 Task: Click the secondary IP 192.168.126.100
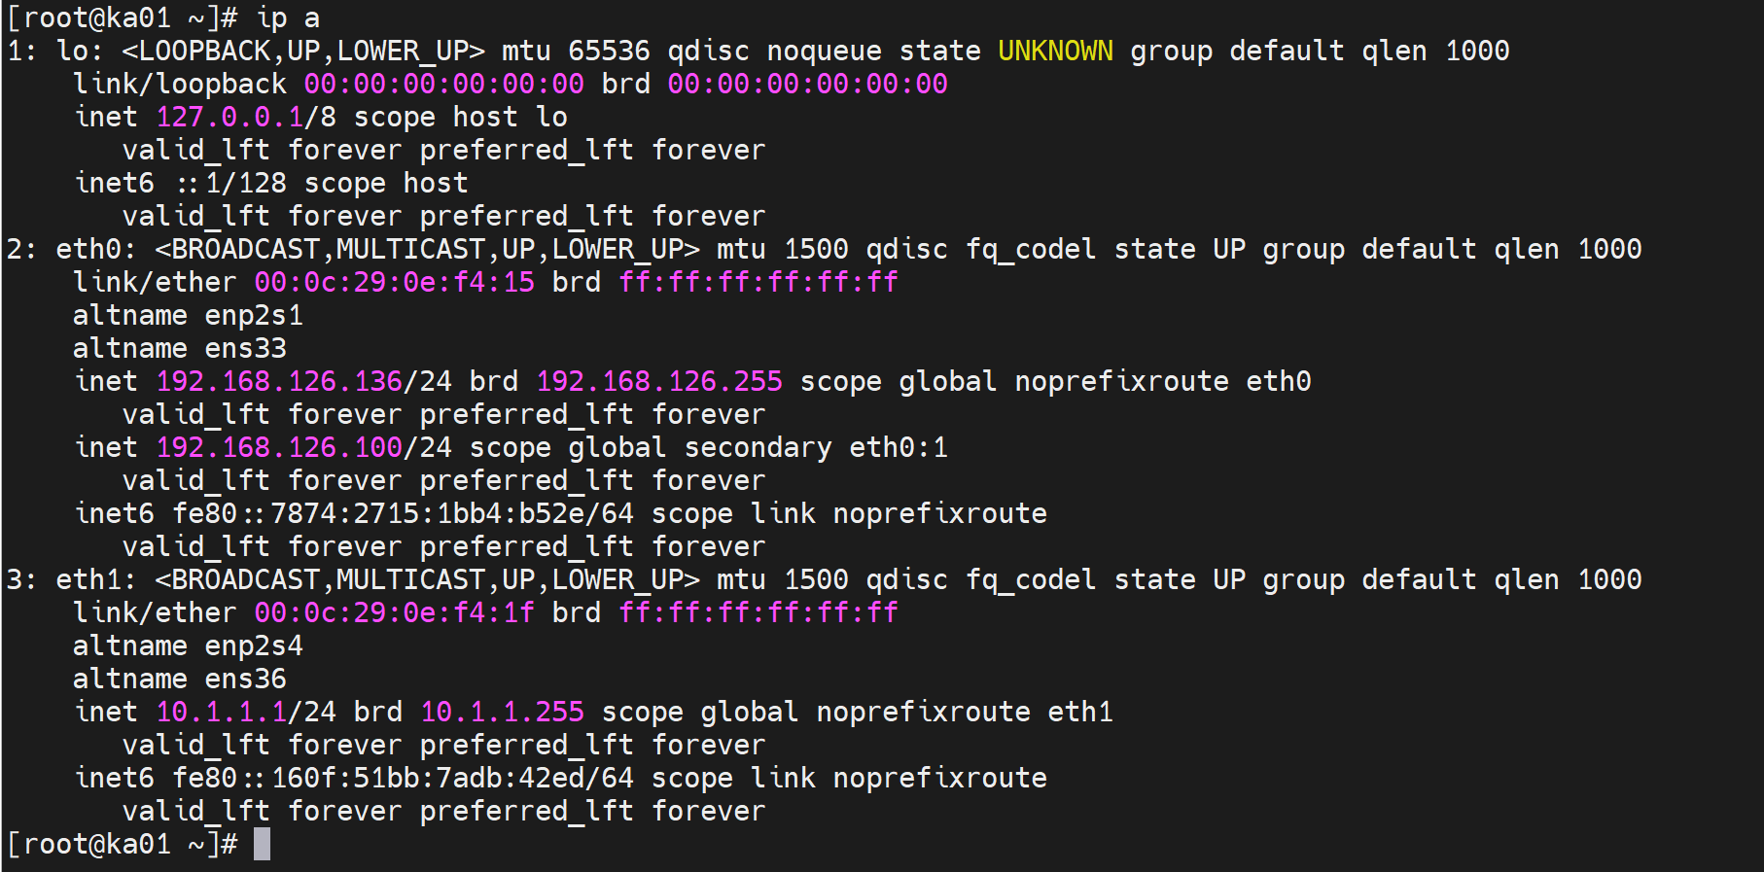(x=279, y=447)
